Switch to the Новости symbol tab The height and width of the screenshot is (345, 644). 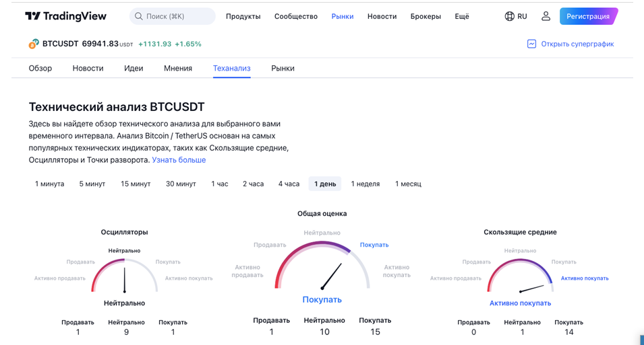pyautogui.click(x=88, y=69)
